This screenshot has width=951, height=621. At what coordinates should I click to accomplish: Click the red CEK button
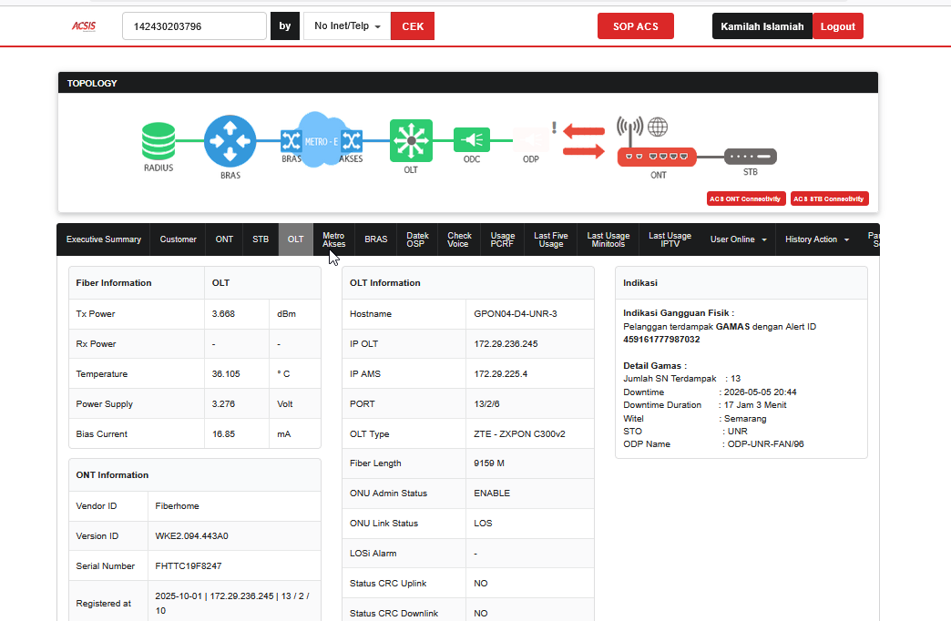[413, 26]
